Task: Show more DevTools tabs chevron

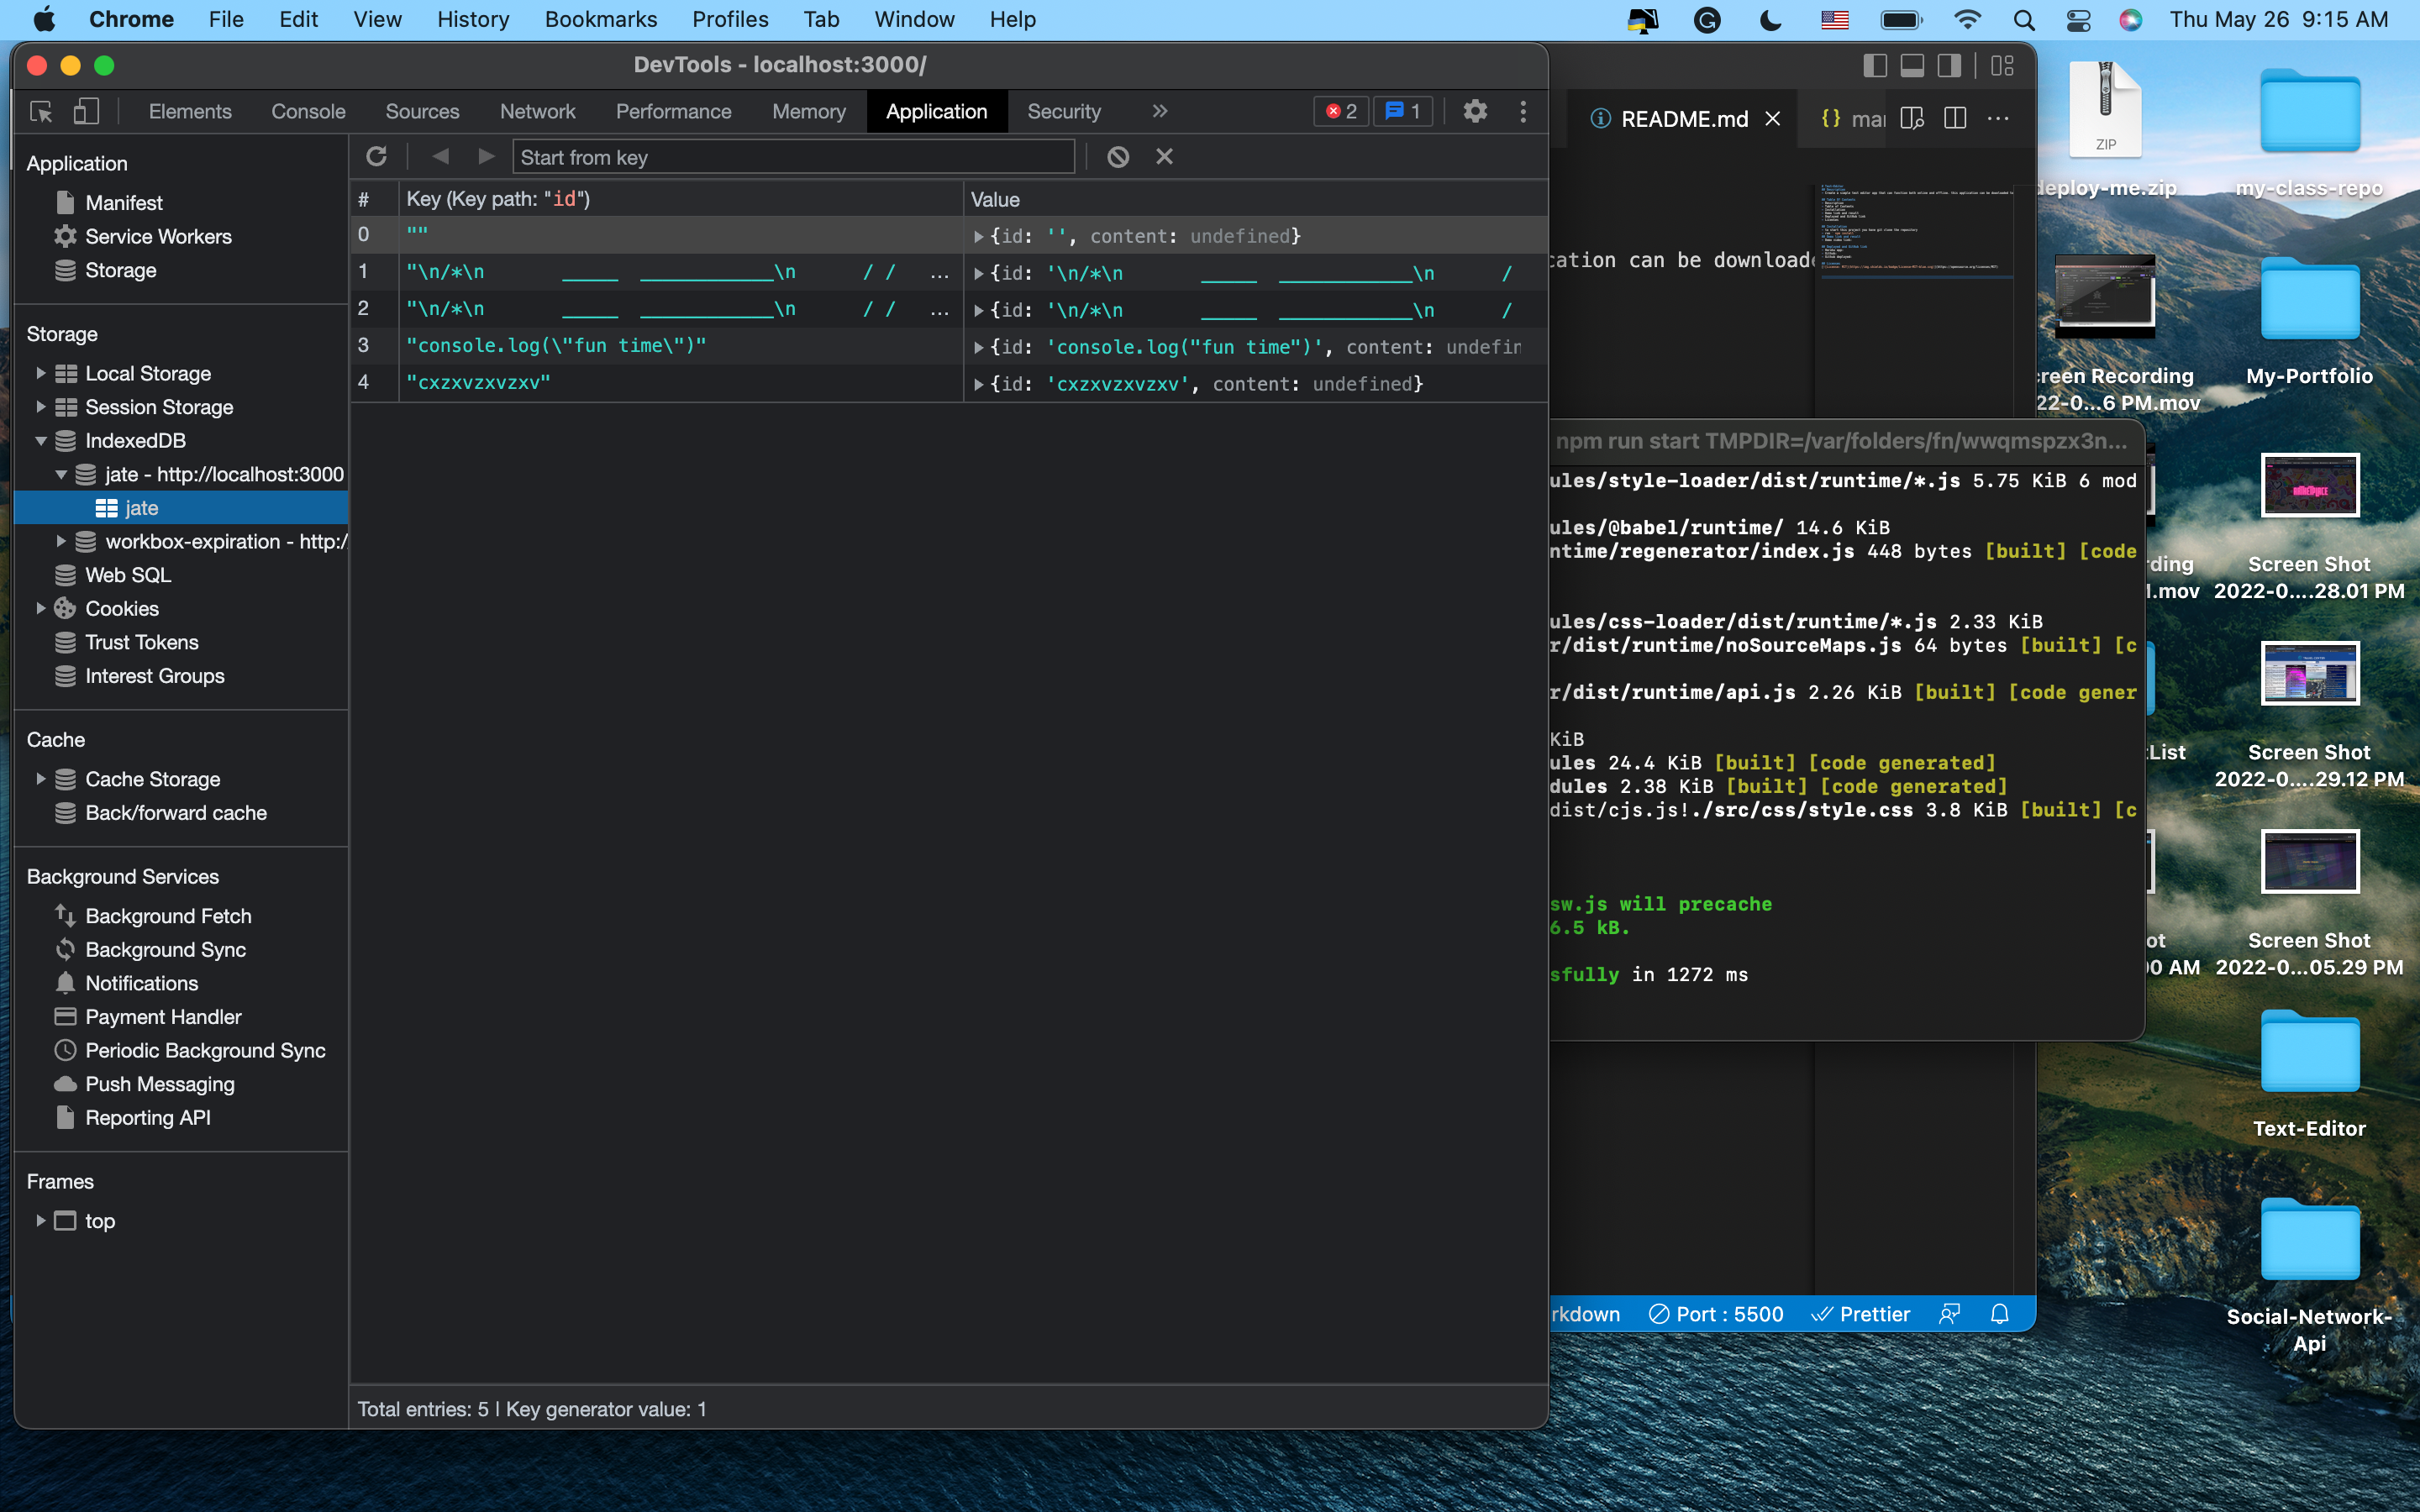Action: coord(1160,111)
